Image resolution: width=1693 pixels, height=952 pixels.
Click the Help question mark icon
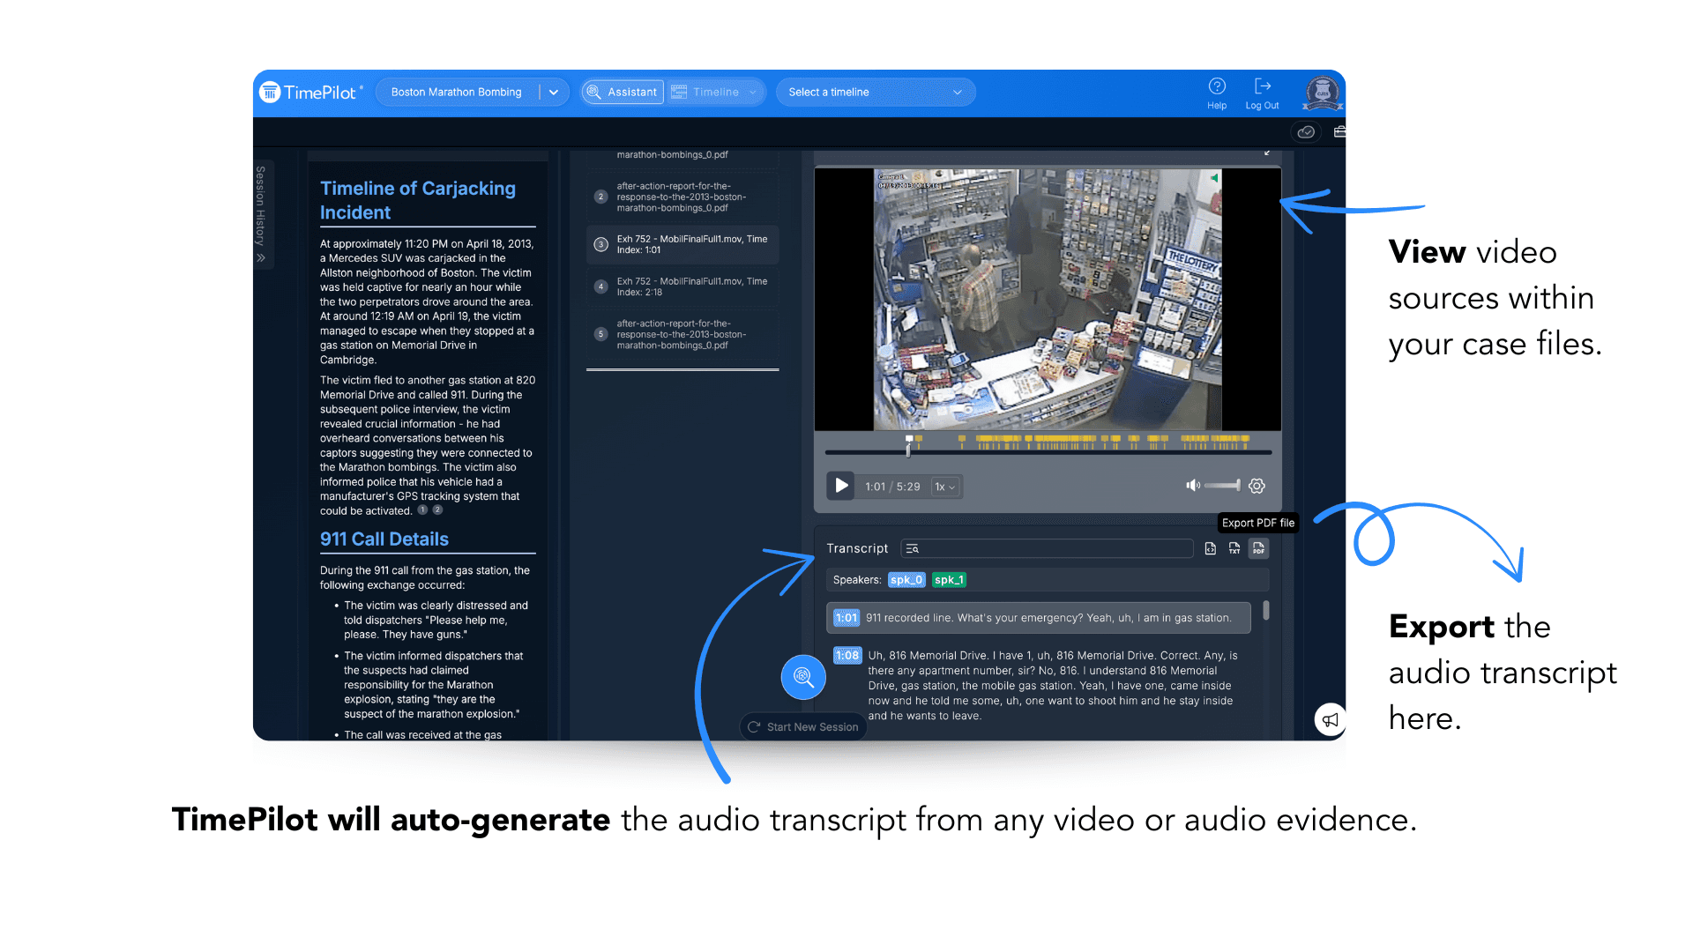pos(1217,86)
